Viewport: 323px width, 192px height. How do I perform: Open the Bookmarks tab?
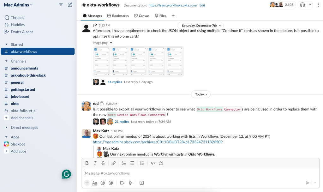click(118, 16)
